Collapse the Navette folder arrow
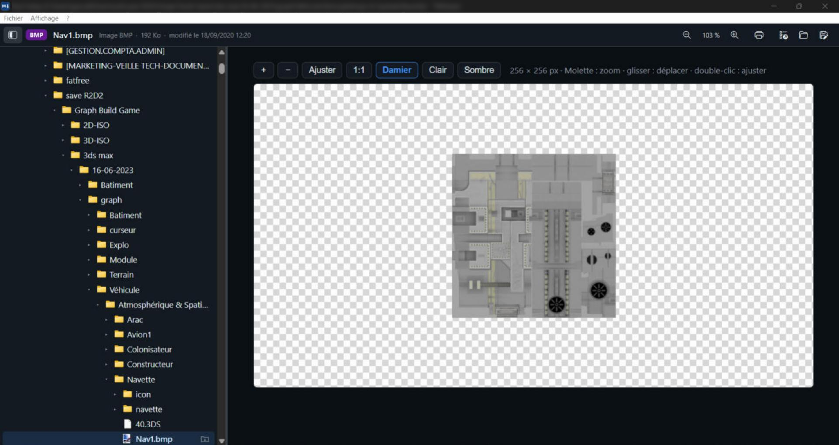 (107, 379)
